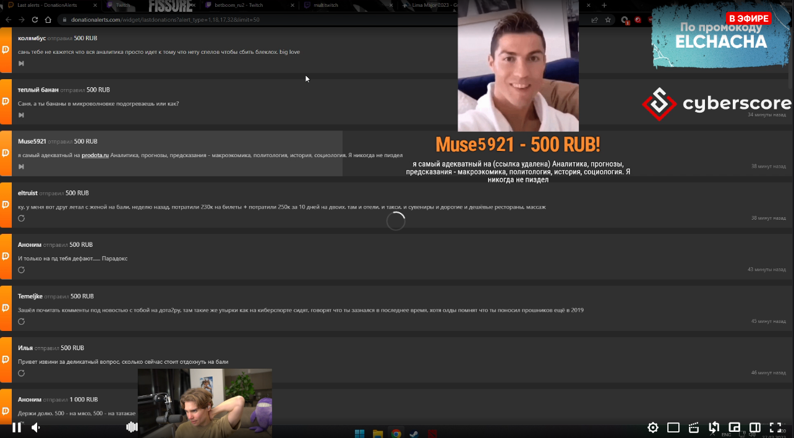Screen dimensions: 794x438
Task: Select the clip creation icon
Action: pos(694,427)
